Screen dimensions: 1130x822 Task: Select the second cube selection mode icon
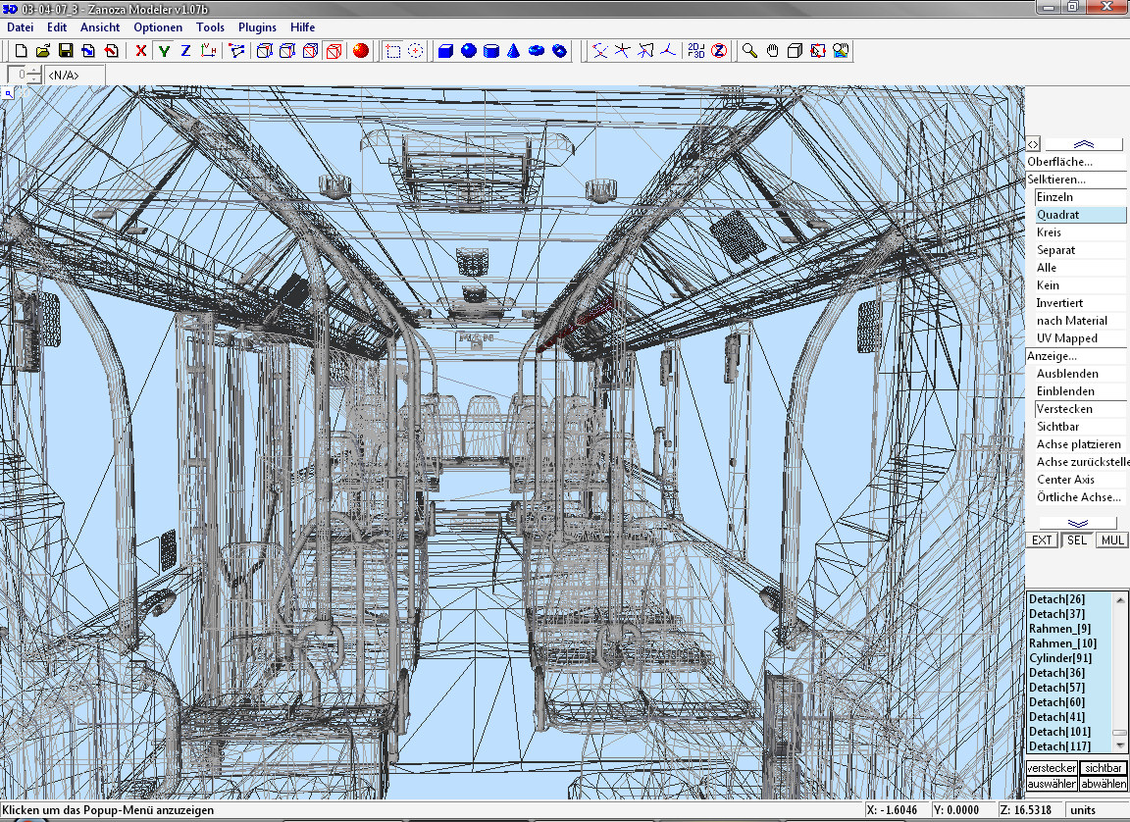pos(287,50)
